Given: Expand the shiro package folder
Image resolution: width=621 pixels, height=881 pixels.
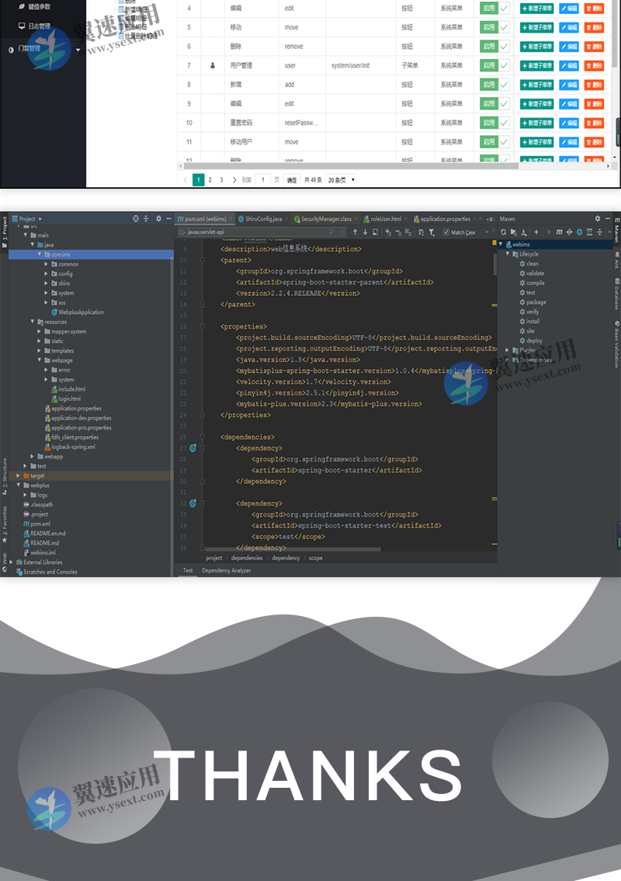Looking at the screenshot, I should coord(47,284).
